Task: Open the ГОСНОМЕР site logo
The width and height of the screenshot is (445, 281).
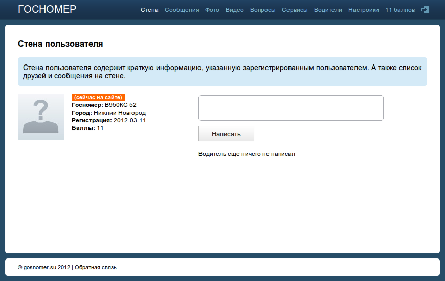Action: point(47,9)
